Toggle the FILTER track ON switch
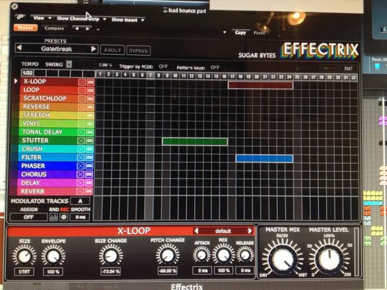The height and width of the screenshot is (290, 387). (x=90, y=158)
